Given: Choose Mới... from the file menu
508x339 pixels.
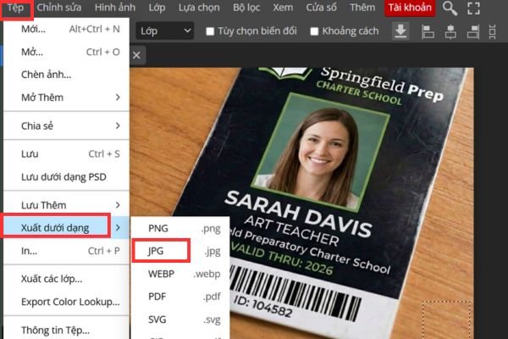Looking at the screenshot, I should [66, 29].
